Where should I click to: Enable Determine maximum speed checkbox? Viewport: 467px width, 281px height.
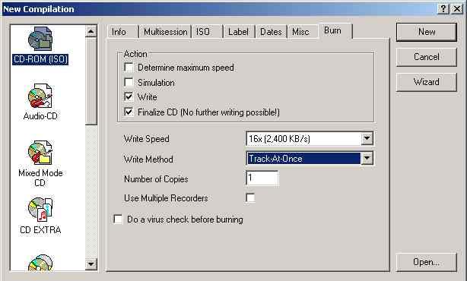(129, 67)
